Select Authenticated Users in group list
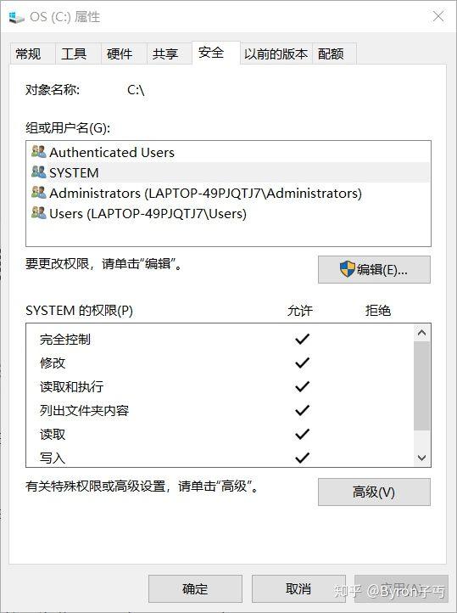Image resolution: width=457 pixels, height=613 pixels. (x=228, y=152)
